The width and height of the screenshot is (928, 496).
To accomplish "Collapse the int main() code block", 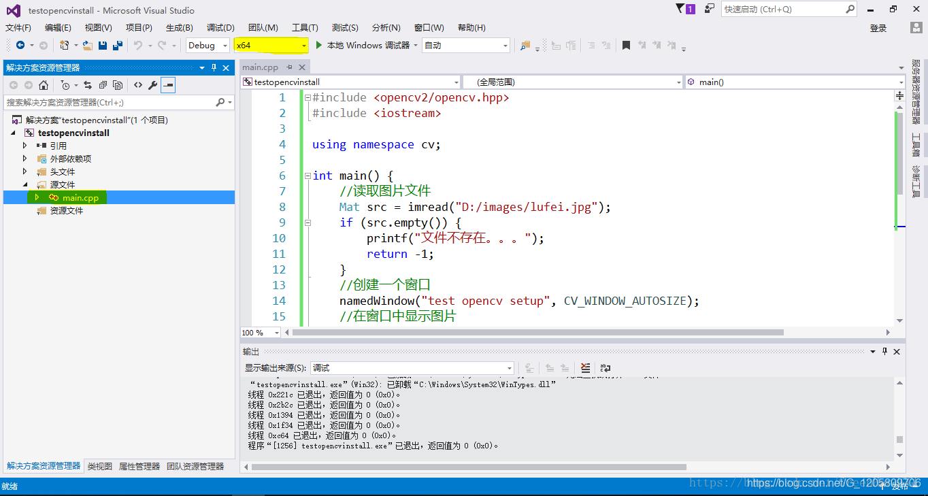I will pos(308,176).
